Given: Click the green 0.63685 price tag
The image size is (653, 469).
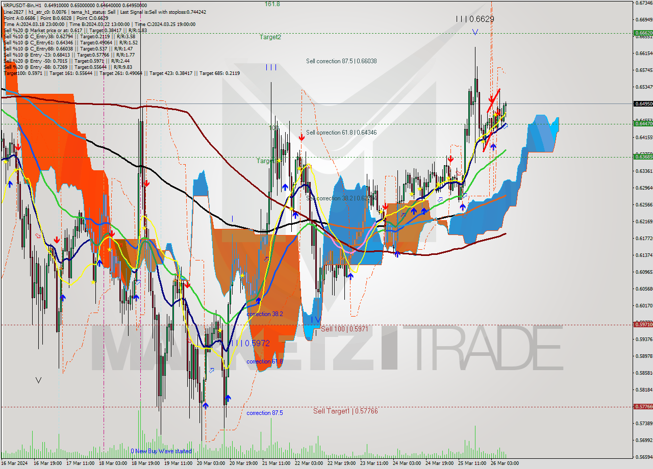Looking at the screenshot, I should 643,157.
